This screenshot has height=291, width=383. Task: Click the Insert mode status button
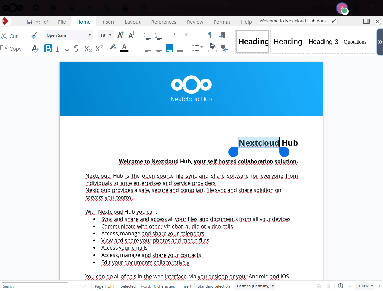click(x=186, y=286)
